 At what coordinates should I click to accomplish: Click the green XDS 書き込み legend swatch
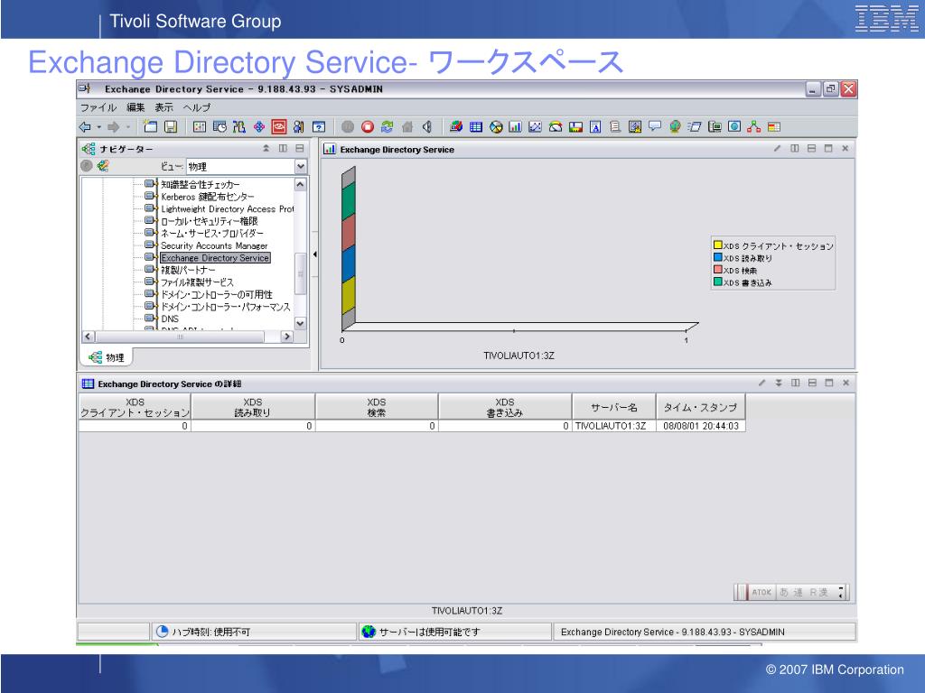(718, 282)
